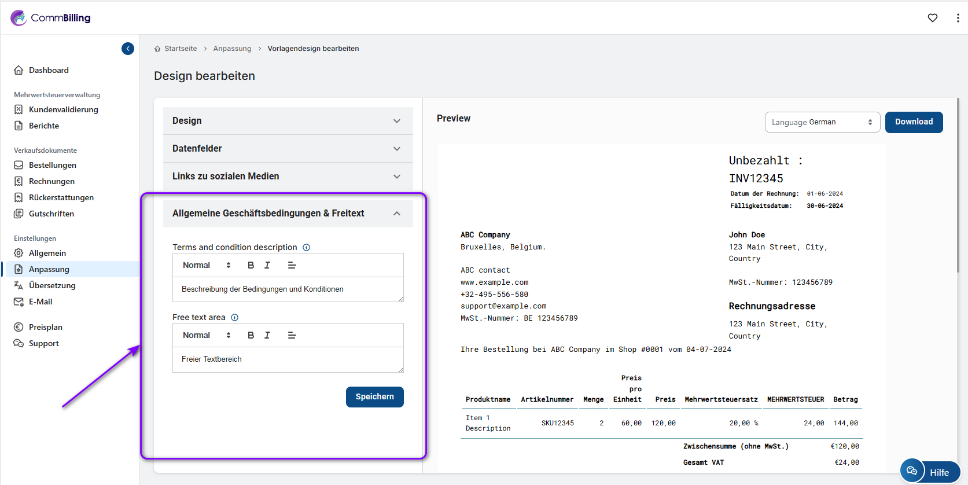Open Normal text style dropdown in Free text area
968x485 pixels.
click(x=207, y=335)
